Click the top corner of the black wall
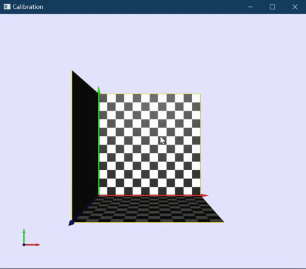The height and width of the screenshot is (269, 306). 72,71
